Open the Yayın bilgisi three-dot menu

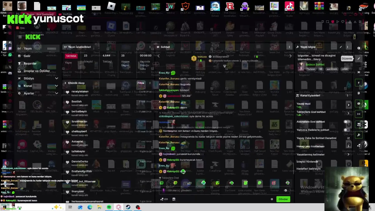(x=347, y=47)
